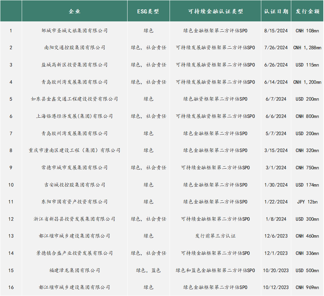Click amount cell CNH 1,288mn
Screen dimensions: 324x296
[x=307, y=48]
